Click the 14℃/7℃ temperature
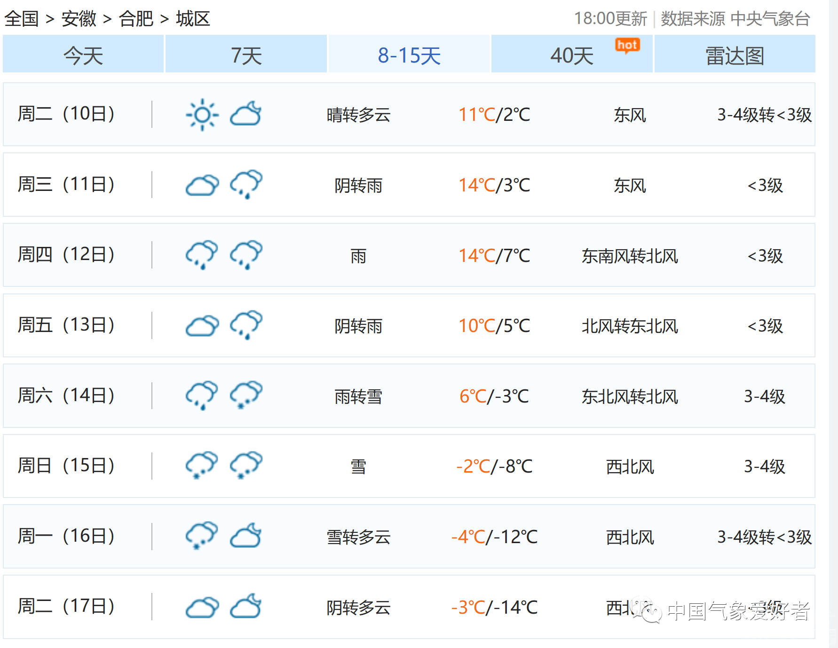This screenshot has width=838, height=648. click(494, 256)
